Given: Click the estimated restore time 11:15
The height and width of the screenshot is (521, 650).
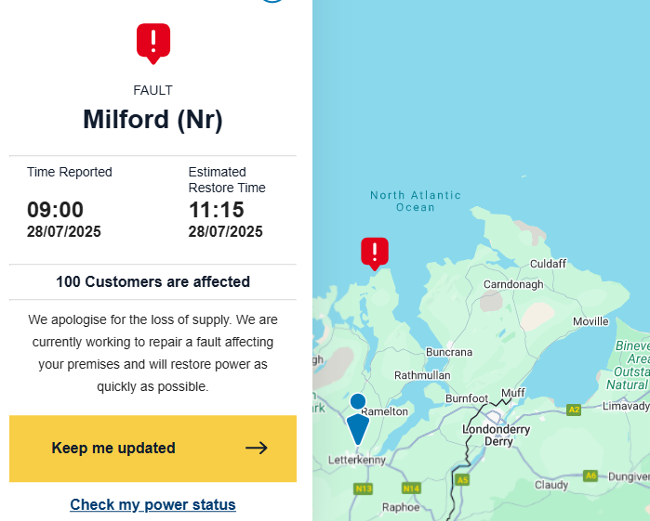Looking at the screenshot, I should click(217, 210).
